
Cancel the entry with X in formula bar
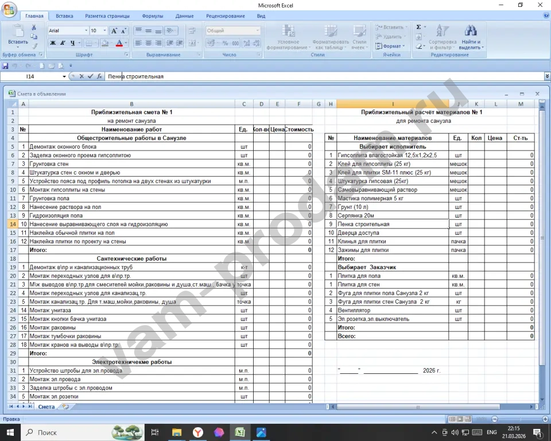click(x=82, y=76)
